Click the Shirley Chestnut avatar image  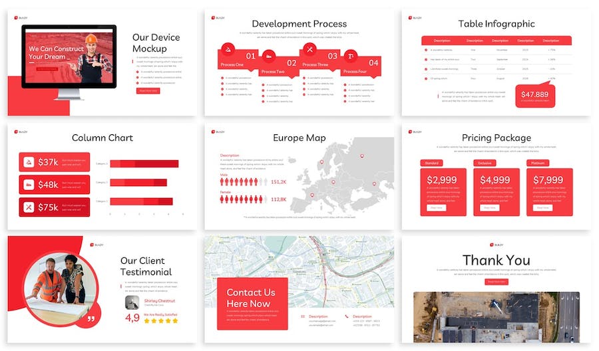coord(132,302)
